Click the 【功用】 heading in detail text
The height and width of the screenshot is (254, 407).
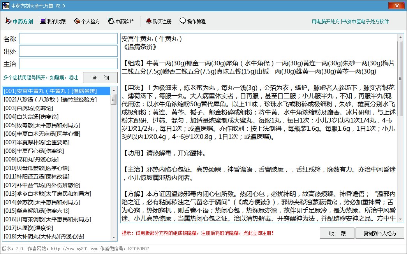pyautogui.click(x=134, y=153)
